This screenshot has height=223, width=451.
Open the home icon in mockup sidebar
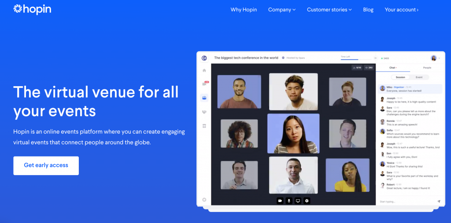[204, 70]
